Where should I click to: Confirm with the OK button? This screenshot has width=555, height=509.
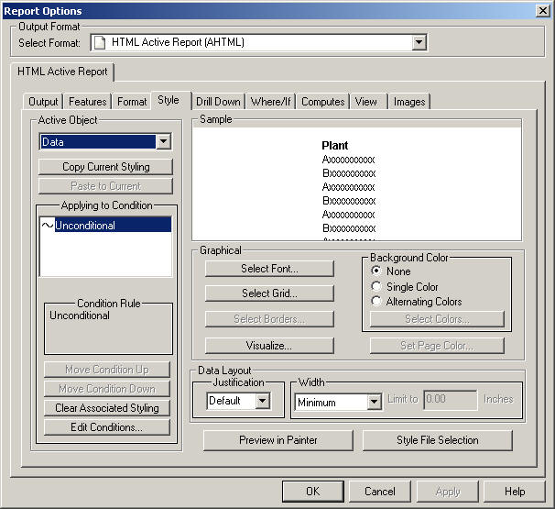[313, 492]
